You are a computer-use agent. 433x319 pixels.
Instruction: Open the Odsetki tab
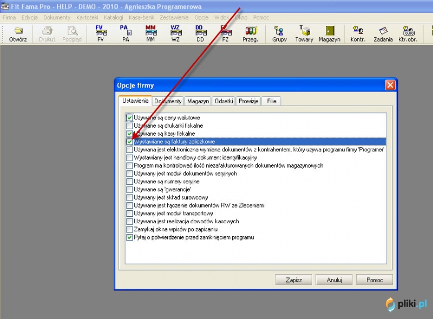pyautogui.click(x=224, y=101)
